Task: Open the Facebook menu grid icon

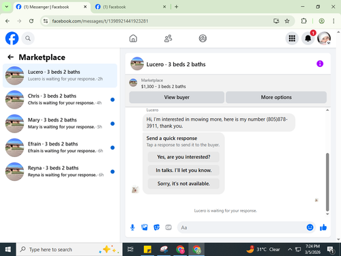Action: pos(292,38)
